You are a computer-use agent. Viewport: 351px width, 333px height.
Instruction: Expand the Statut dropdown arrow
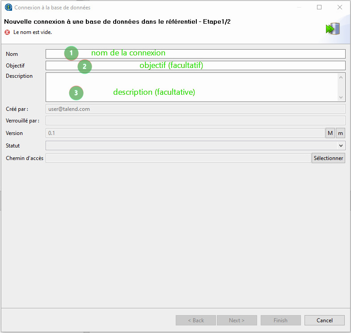(x=341, y=146)
